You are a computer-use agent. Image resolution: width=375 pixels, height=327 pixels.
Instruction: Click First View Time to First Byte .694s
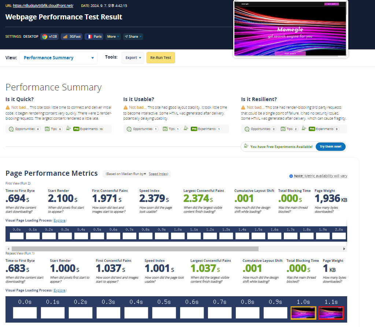point(18,198)
